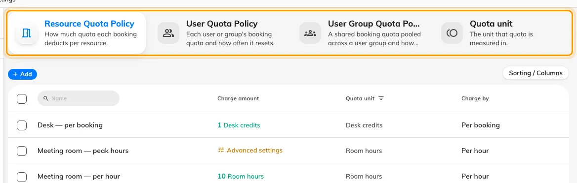The height and width of the screenshot is (183, 577).
Task: Check the Meeting room — peak hours row
Action: [x=22, y=151]
